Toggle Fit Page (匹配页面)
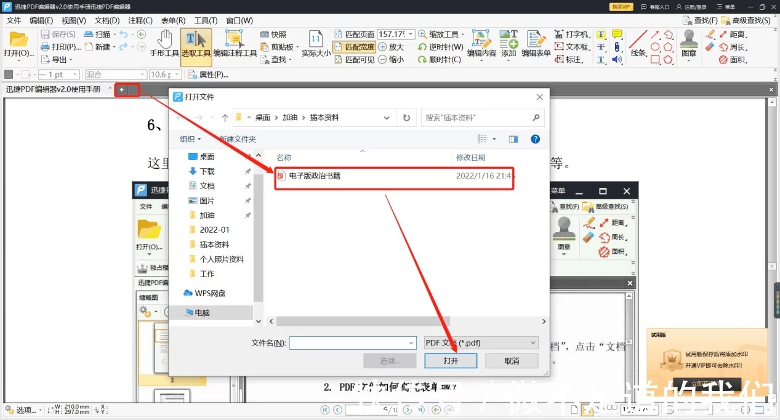Image resolution: width=780 pixels, height=420 pixels. point(355,34)
